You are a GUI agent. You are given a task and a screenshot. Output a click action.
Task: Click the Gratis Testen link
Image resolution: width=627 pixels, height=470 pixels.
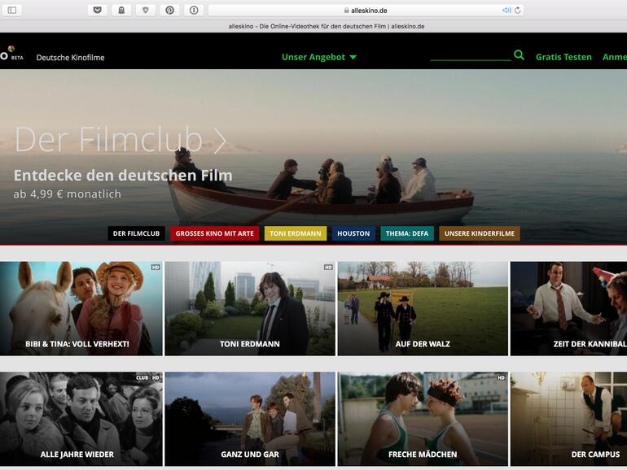[563, 57]
